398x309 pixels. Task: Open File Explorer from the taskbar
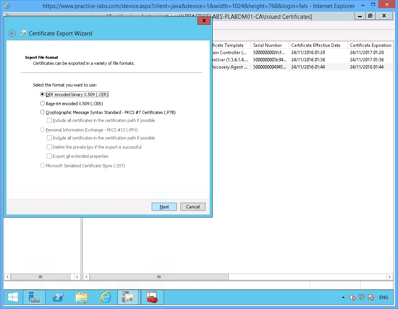click(x=82, y=297)
